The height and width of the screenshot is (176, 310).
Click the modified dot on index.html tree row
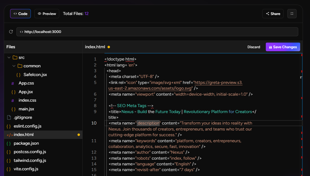79,135
